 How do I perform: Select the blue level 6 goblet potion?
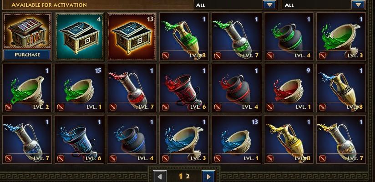click(x=79, y=140)
